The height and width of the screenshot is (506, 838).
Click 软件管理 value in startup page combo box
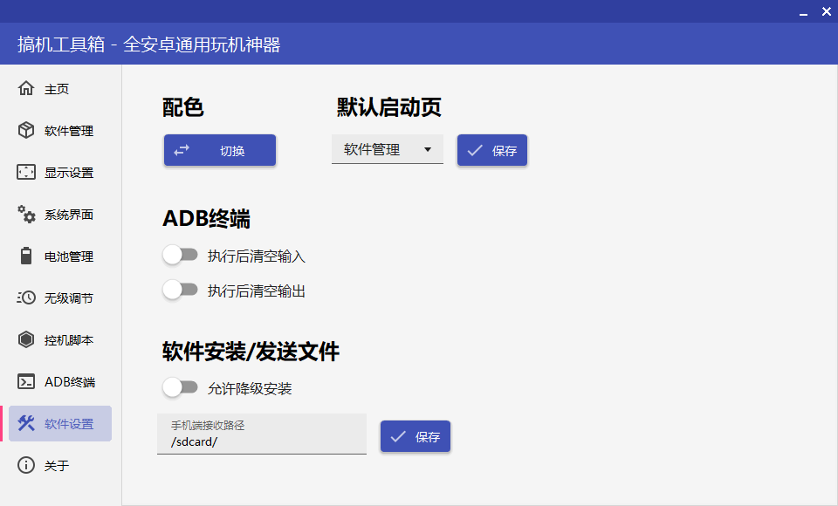click(x=372, y=149)
